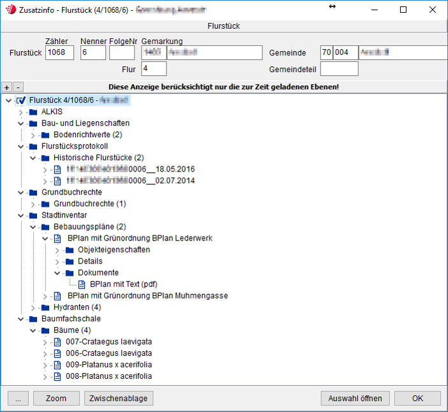448x412 pixels.
Task: Collapse the Flurstücksprotokoll node
Action: click(20, 147)
